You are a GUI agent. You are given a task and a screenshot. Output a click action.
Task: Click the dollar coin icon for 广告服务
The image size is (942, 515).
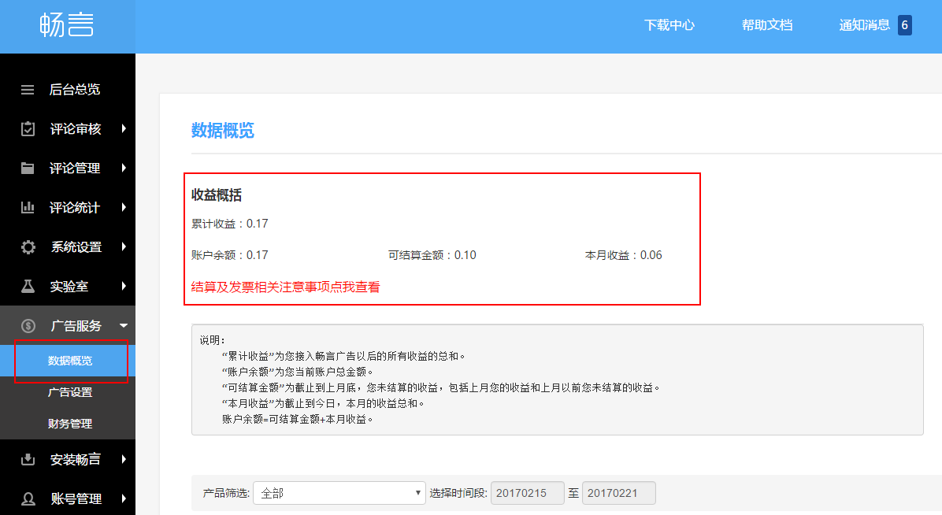click(28, 326)
